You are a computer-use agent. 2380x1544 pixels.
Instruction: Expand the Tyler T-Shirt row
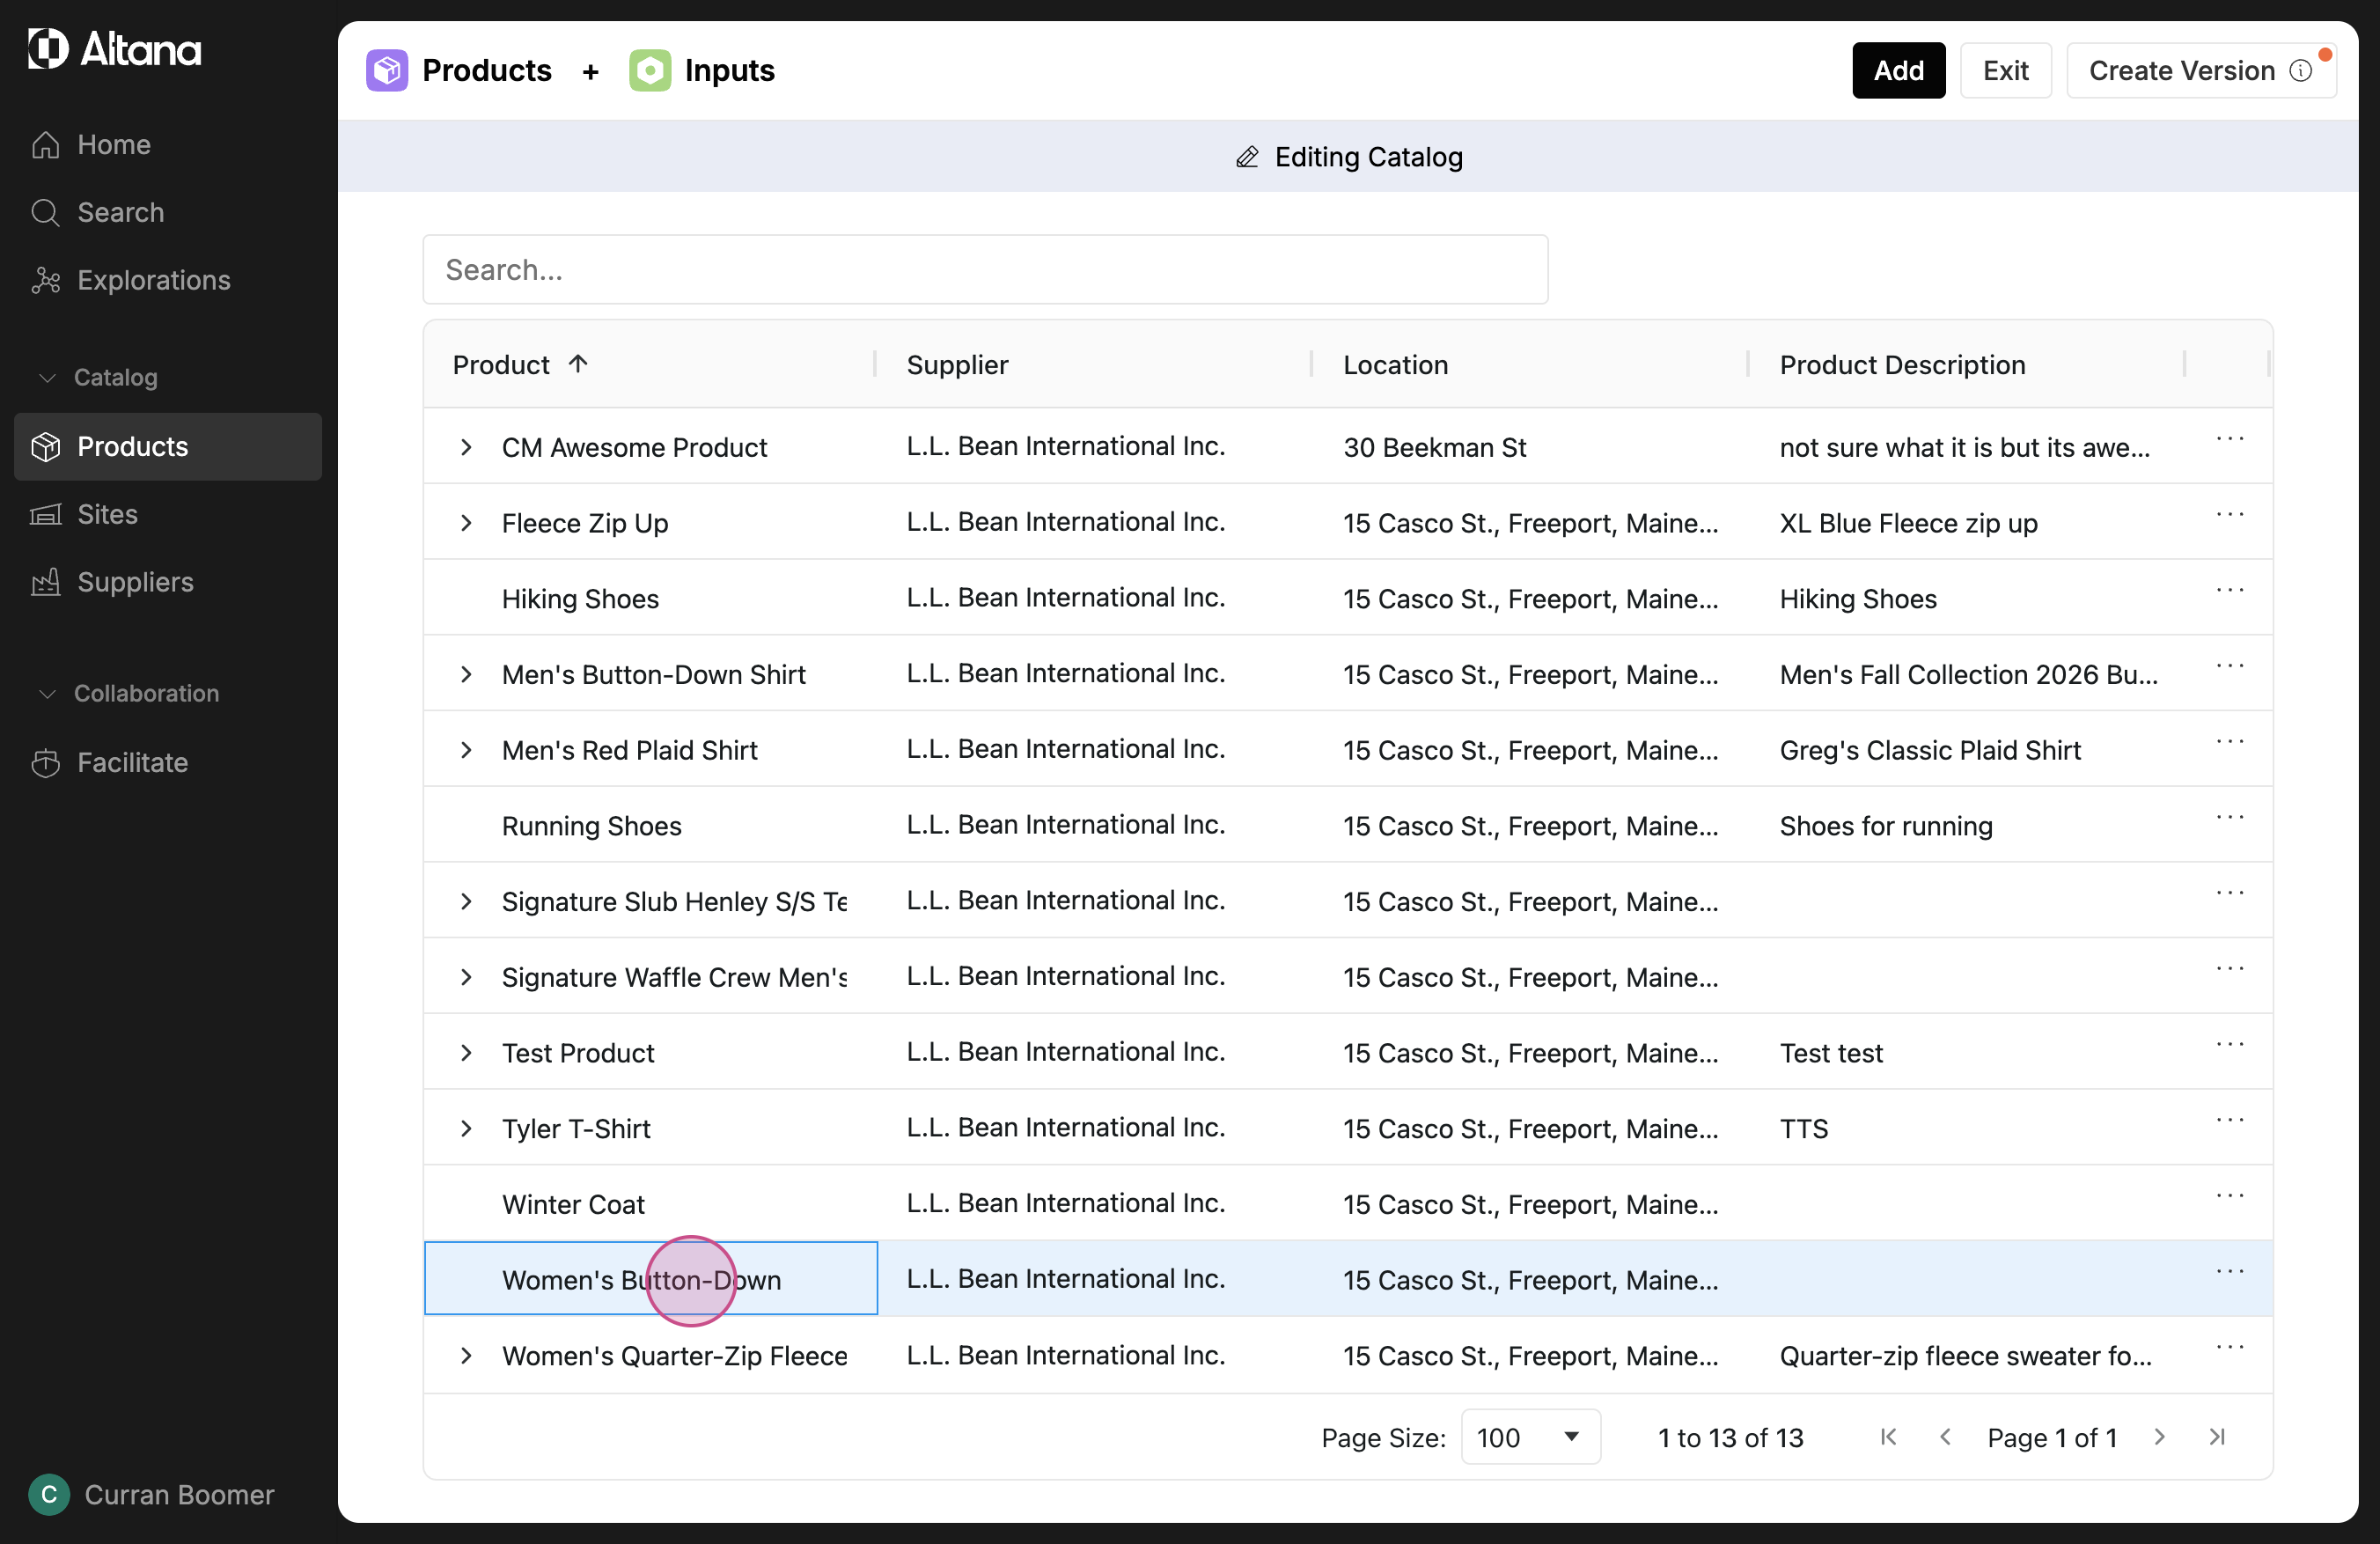coord(466,1128)
